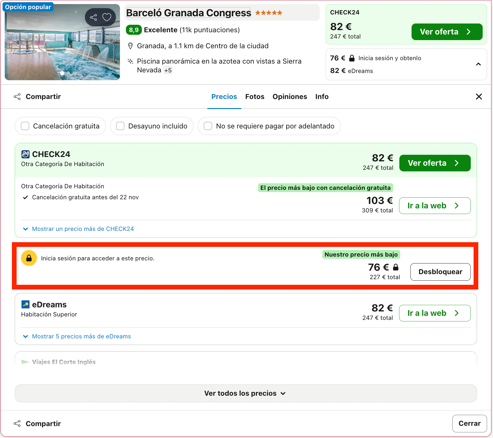Click El precio más bajo con cancelación gratuita label
This screenshot has height=438, width=493.
[325, 188]
